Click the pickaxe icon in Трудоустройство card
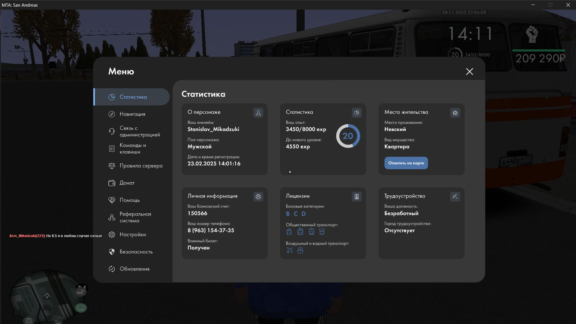Viewport: 576px width, 324px height. (x=455, y=197)
